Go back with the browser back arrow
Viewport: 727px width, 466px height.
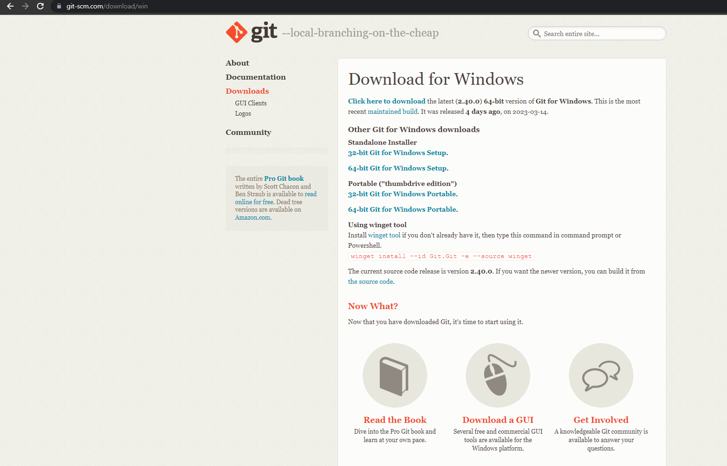10,6
